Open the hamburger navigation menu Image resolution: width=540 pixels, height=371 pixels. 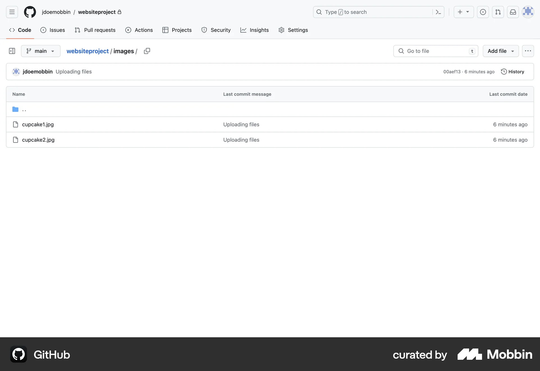[x=12, y=12]
